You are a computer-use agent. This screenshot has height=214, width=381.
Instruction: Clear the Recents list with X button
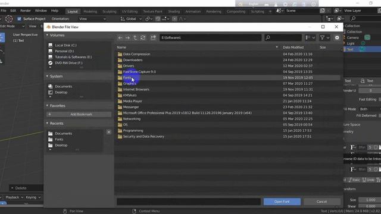tap(108, 132)
